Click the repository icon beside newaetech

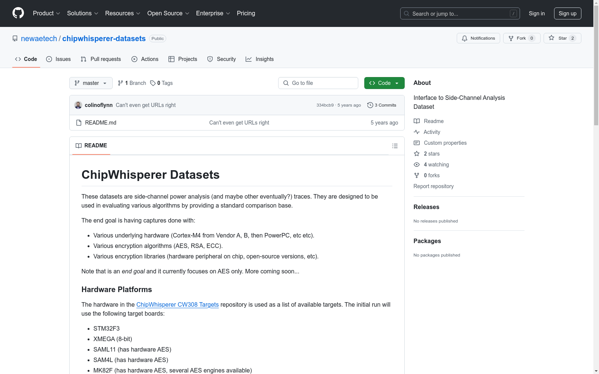pos(15,39)
